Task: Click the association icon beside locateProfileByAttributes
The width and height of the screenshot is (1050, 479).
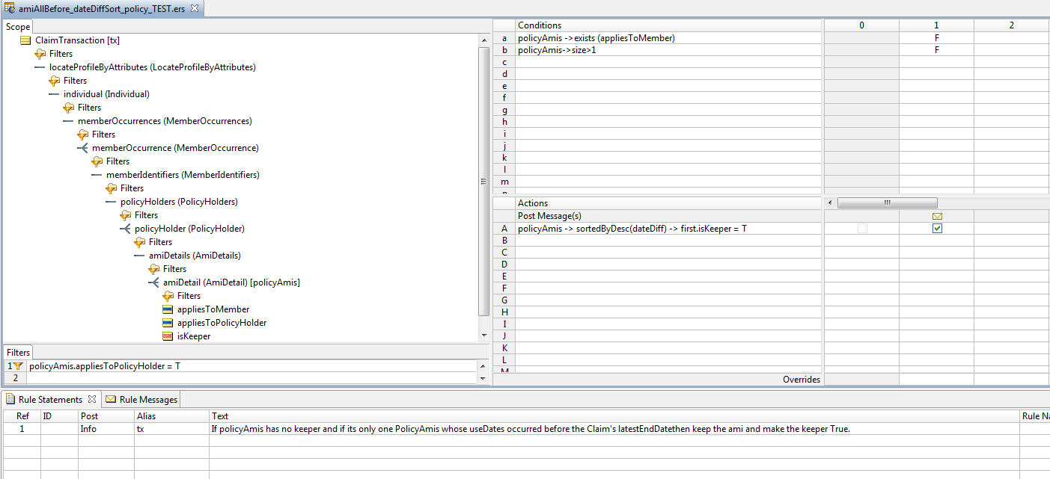Action: pos(40,67)
